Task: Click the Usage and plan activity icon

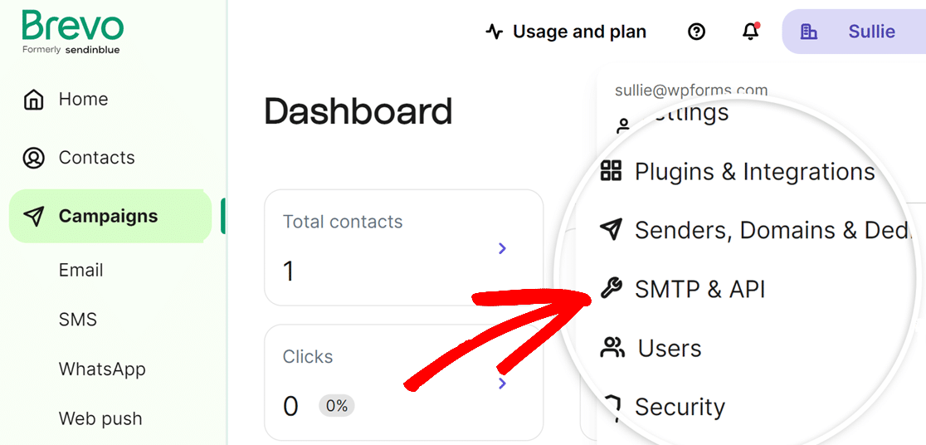Action: coord(495,32)
